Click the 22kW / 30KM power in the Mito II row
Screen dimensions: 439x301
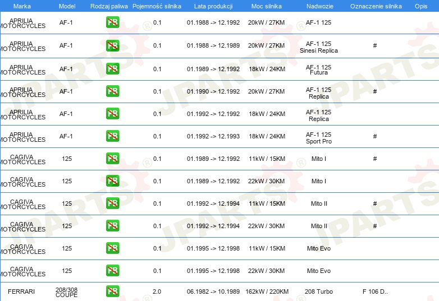coord(266,226)
